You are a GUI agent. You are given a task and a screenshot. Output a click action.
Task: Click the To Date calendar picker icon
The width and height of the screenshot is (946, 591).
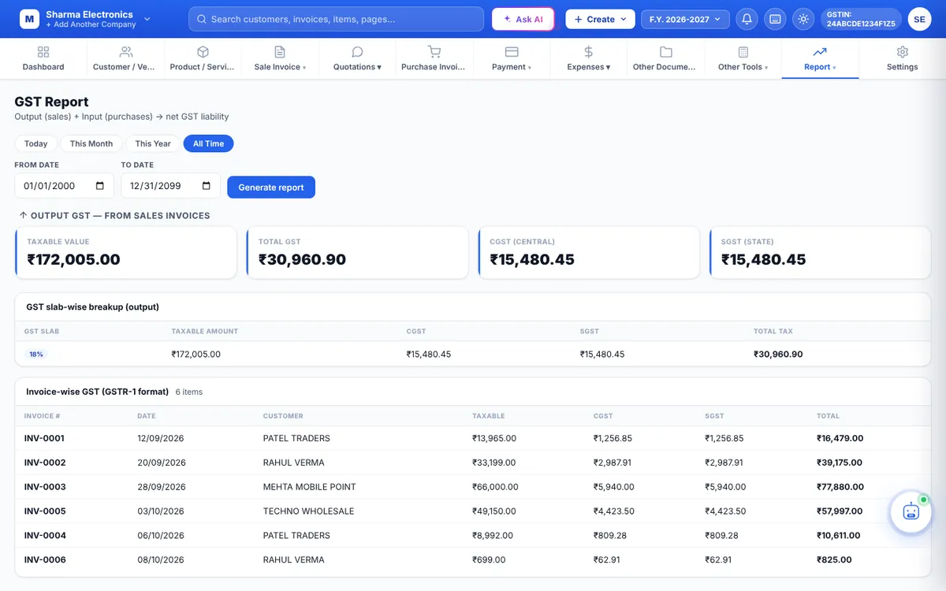tap(207, 186)
